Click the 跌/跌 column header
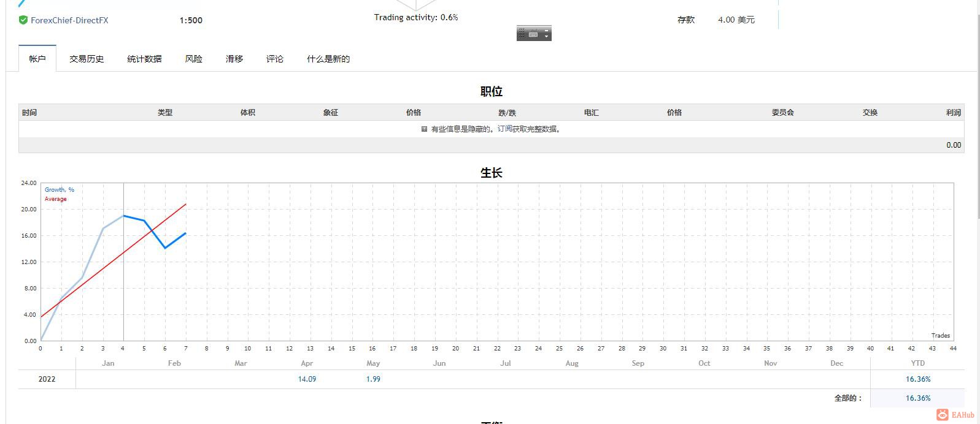 tap(507, 112)
